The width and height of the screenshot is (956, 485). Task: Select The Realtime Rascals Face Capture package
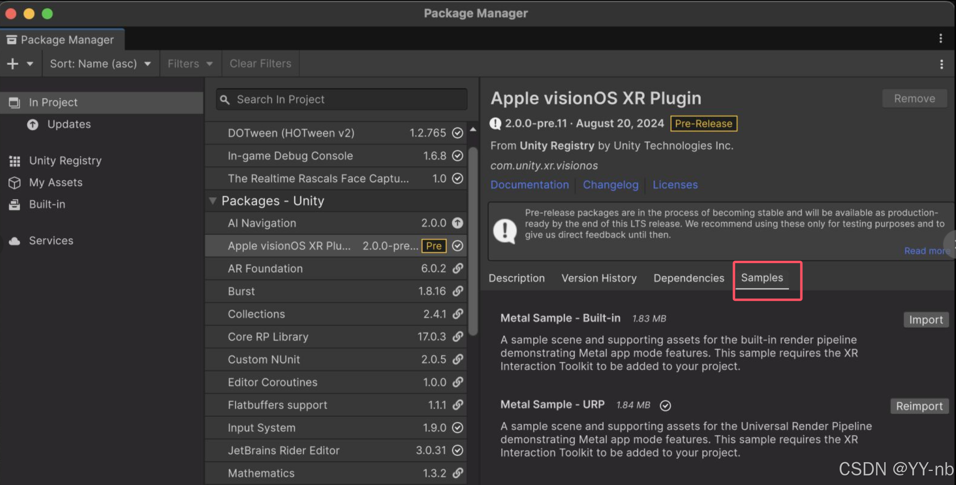[336, 179]
